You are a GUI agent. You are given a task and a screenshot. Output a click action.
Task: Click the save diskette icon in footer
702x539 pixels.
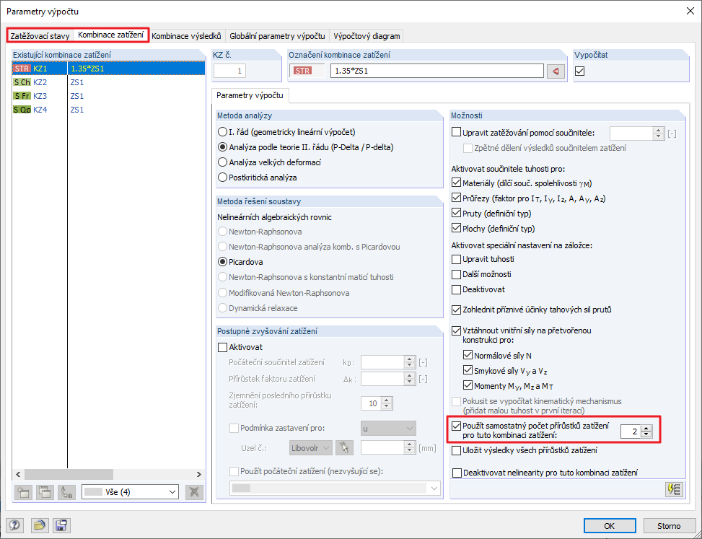tap(61, 525)
